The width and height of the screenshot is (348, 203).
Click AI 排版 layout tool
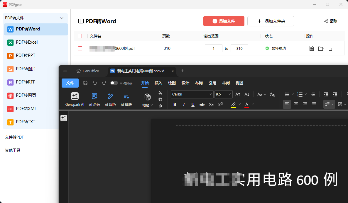tap(126, 100)
